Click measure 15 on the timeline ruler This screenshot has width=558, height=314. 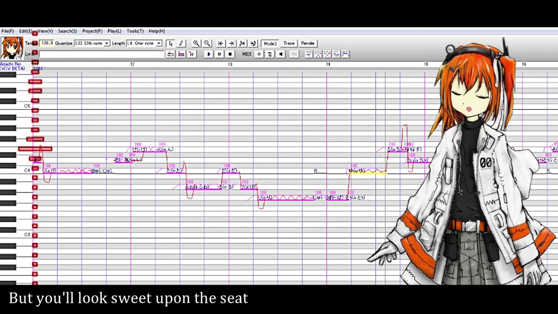coord(426,65)
